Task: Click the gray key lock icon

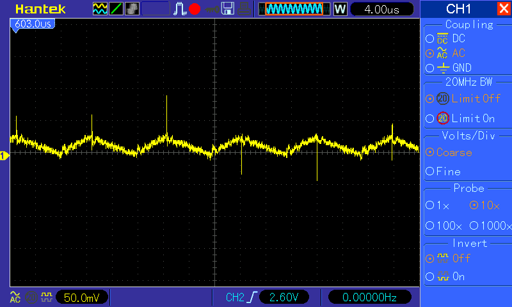Action: [212, 10]
